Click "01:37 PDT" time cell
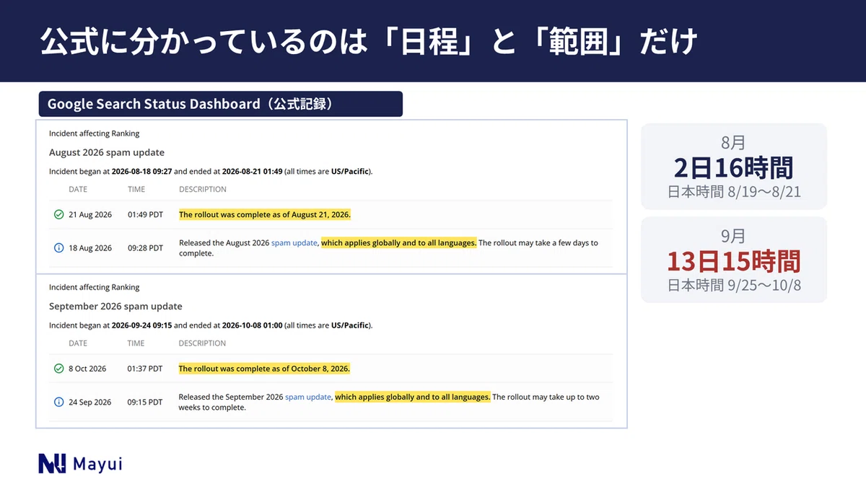The image size is (866, 487). tap(145, 369)
